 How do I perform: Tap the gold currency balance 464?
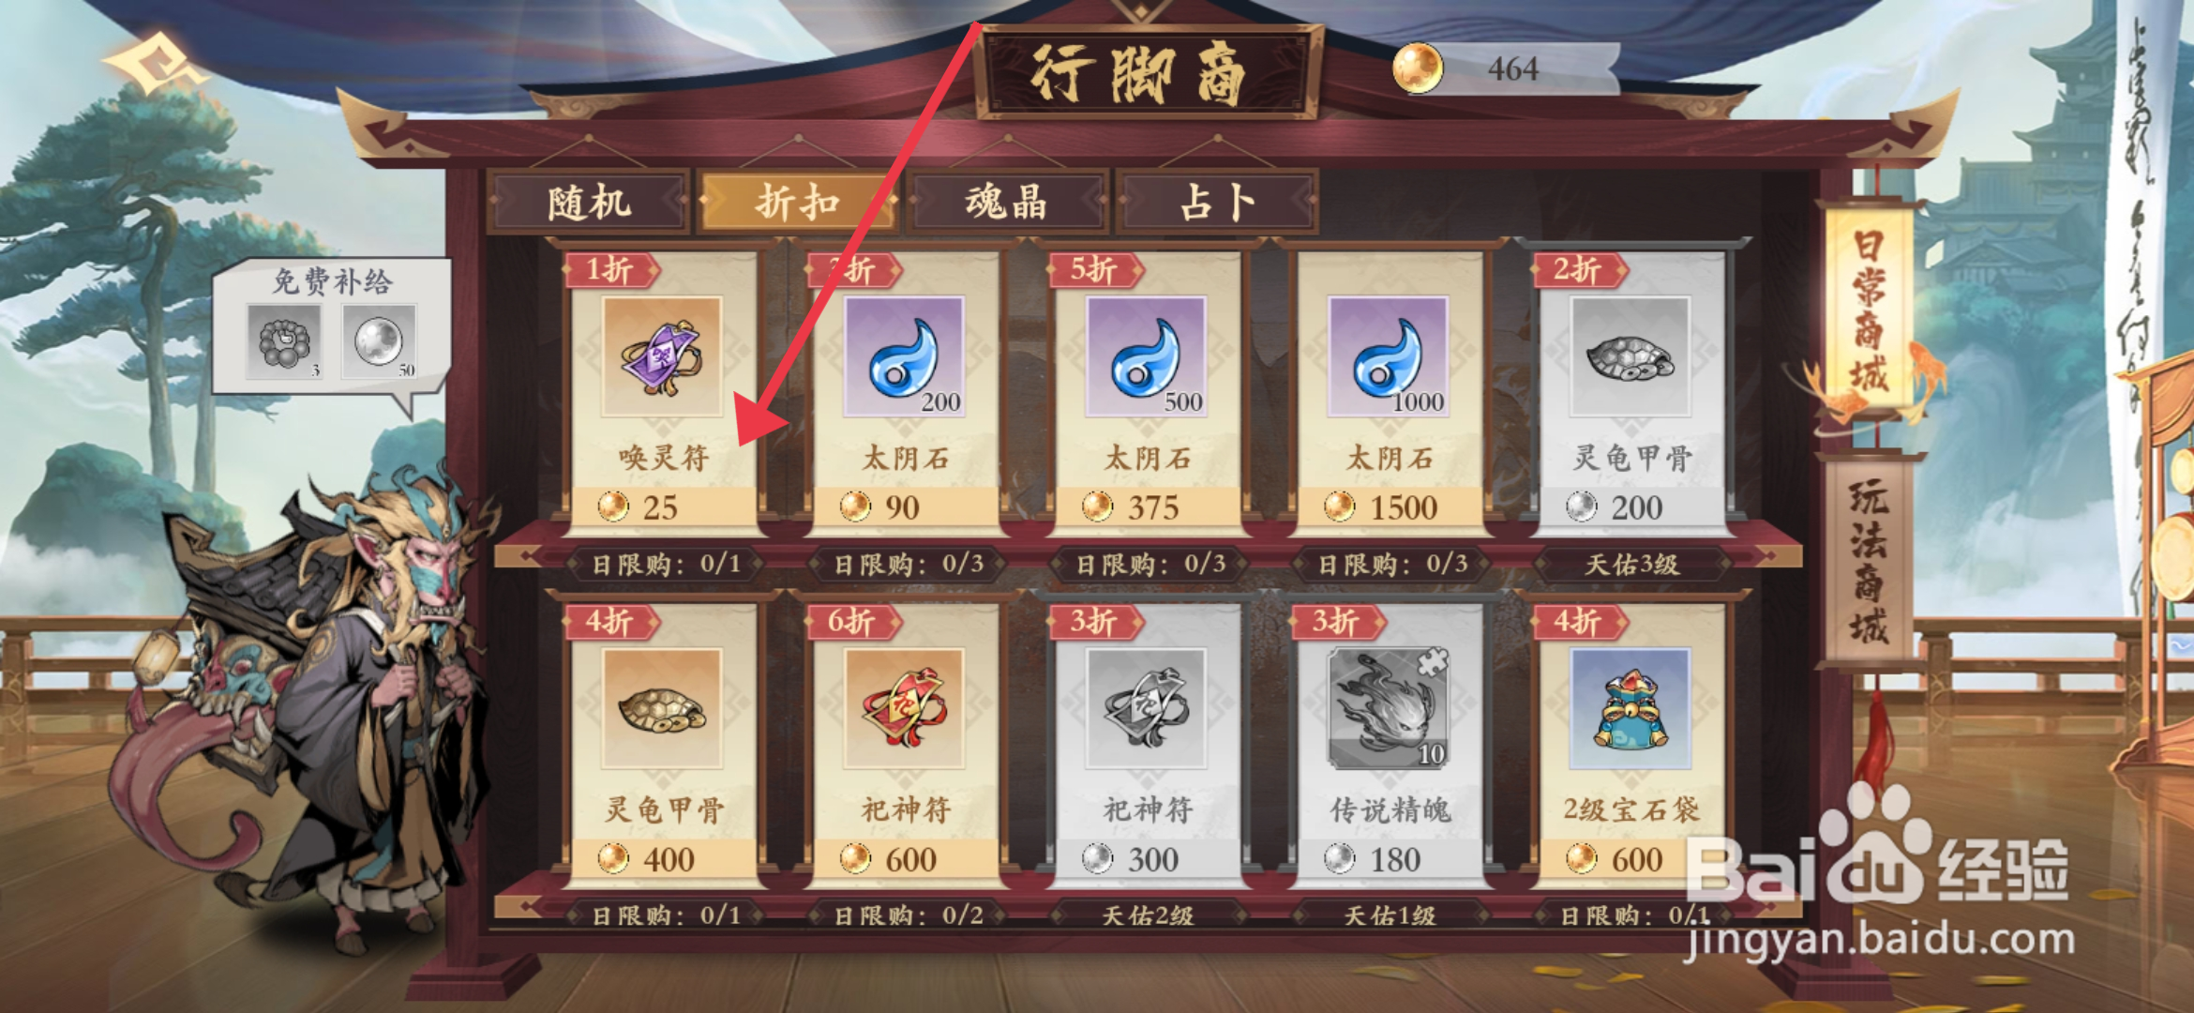point(1506,68)
